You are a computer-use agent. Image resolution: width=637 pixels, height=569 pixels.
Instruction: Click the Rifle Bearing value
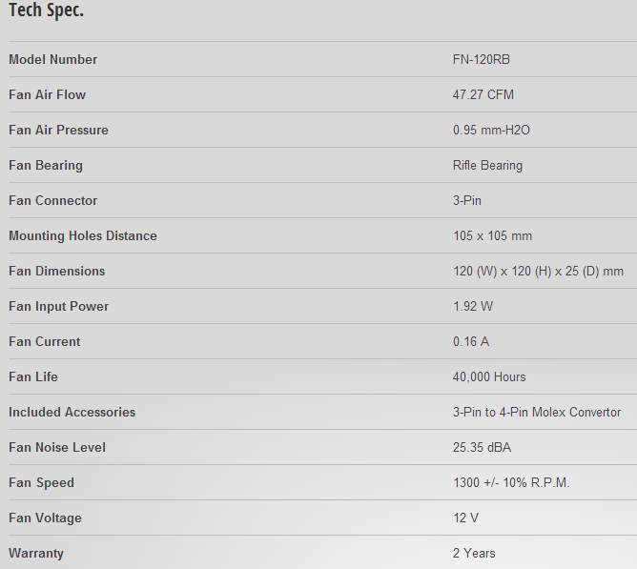pos(487,165)
